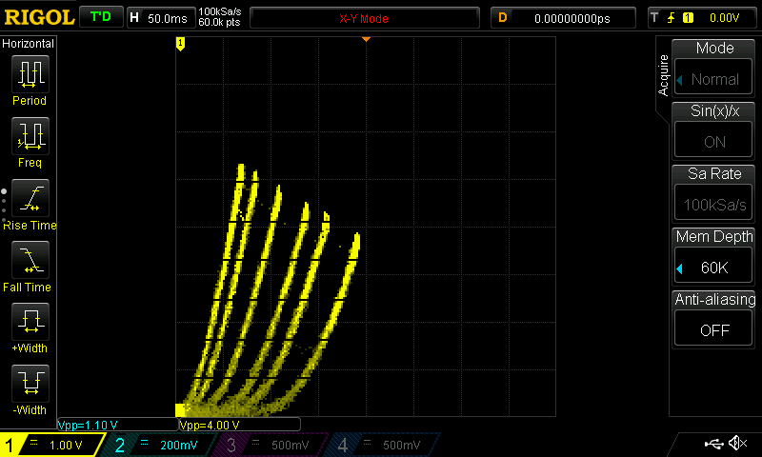The width and height of the screenshot is (762, 457).
Task: Select channel 1 with 1.00 V scale
Action: pyautogui.click(x=51, y=445)
